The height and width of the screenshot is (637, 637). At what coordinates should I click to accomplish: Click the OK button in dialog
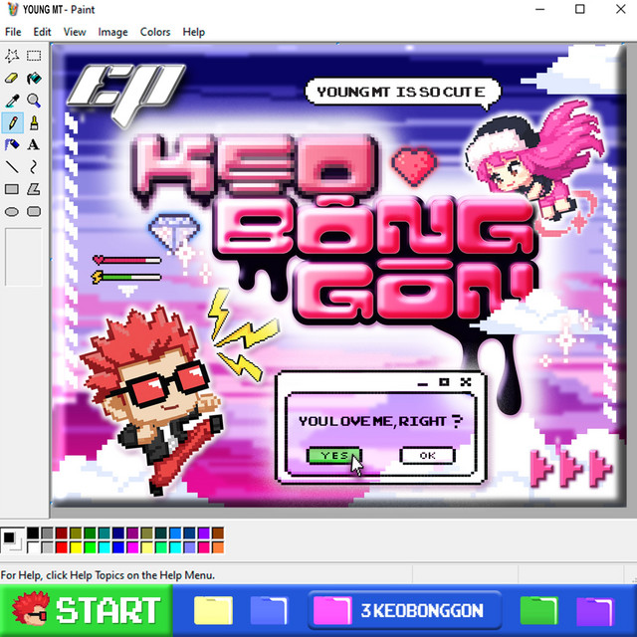(427, 456)
